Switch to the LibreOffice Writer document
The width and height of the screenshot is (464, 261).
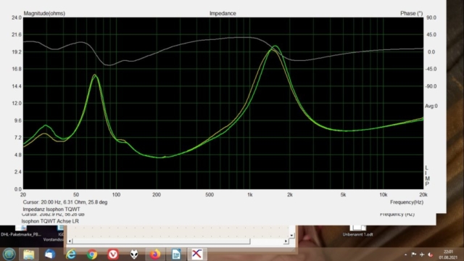point(176,254)
